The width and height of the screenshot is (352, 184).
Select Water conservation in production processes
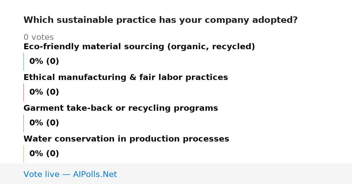[126, 139]
